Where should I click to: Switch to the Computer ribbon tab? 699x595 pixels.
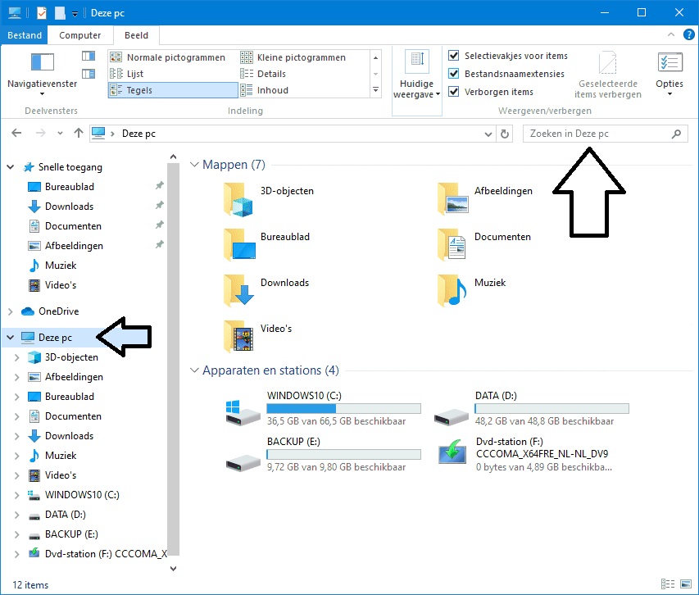pos(80,35)
